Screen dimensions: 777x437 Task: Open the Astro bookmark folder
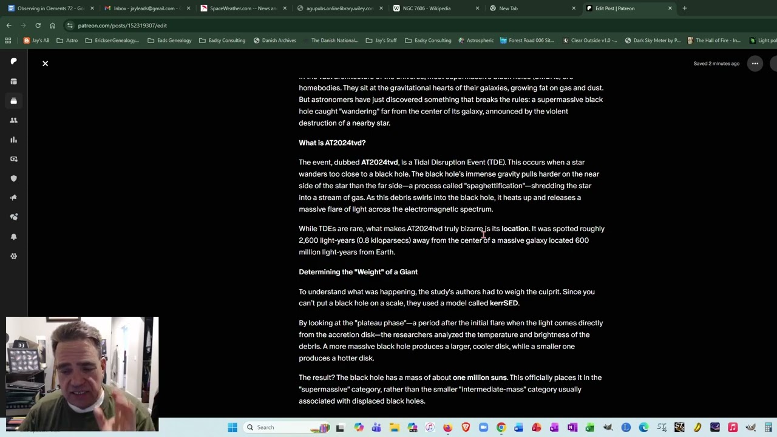pos(67,41)
